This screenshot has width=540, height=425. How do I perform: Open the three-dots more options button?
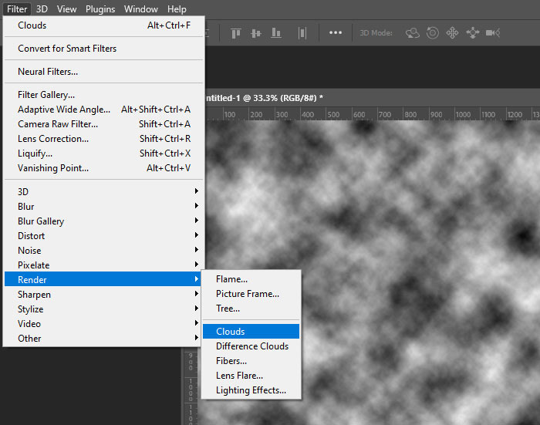point(336,33)
